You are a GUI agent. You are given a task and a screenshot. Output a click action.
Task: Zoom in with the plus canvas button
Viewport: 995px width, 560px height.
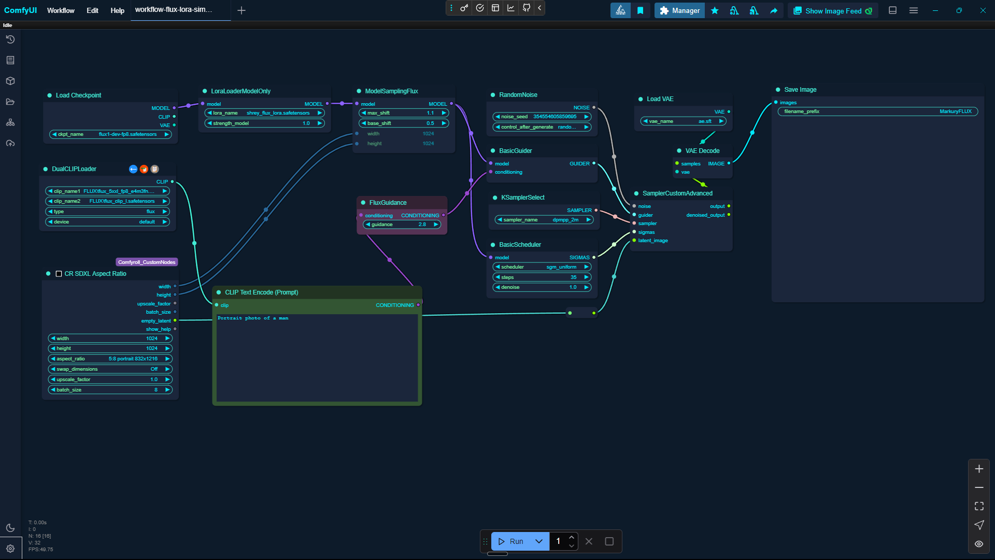tap(979, 469)
